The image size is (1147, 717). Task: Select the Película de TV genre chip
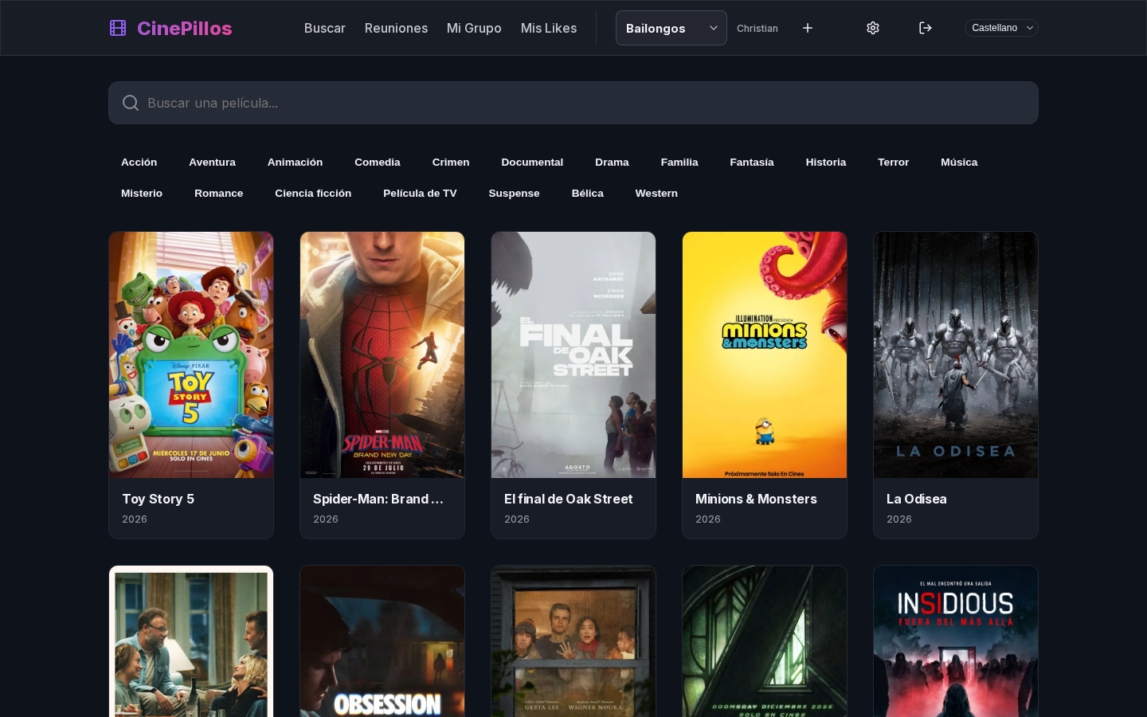tap(420, 193)
